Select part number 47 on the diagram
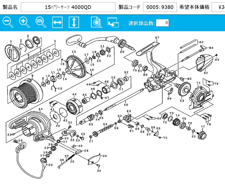The image size is (225, 184). coord(107,98)
